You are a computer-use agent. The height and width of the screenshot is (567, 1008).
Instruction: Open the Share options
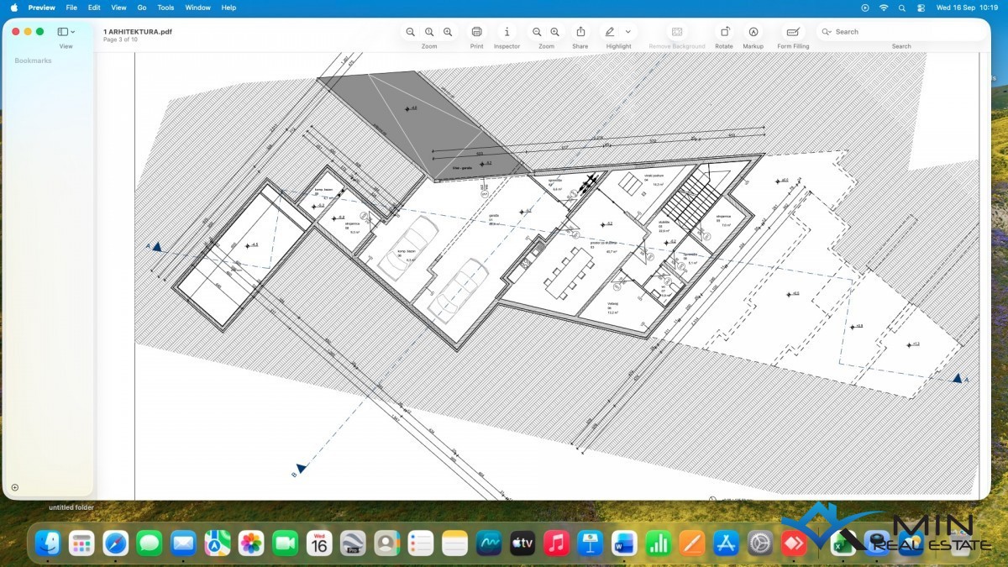coord(580,32)
